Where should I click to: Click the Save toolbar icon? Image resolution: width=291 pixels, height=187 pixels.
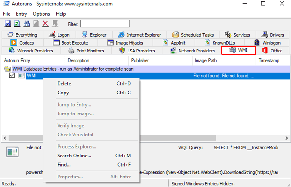[x=8, y=24]
